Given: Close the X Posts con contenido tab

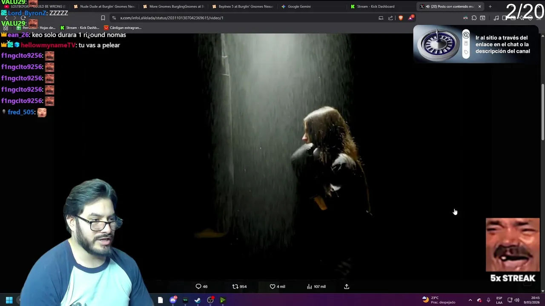Looking at the screenshot, I should pyautogui.click(x=479, y=6).
